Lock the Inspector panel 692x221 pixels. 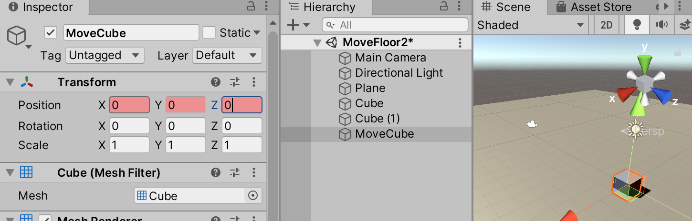coord(251,7)
